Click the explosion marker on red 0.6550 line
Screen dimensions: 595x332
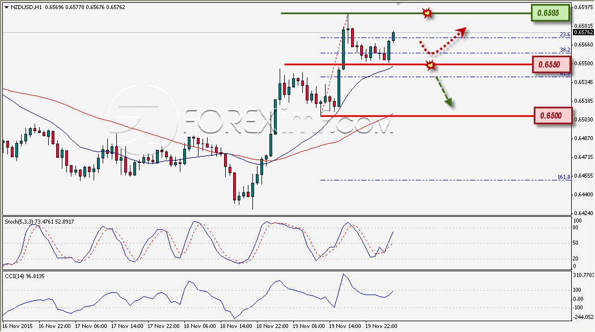pos(431,66)
